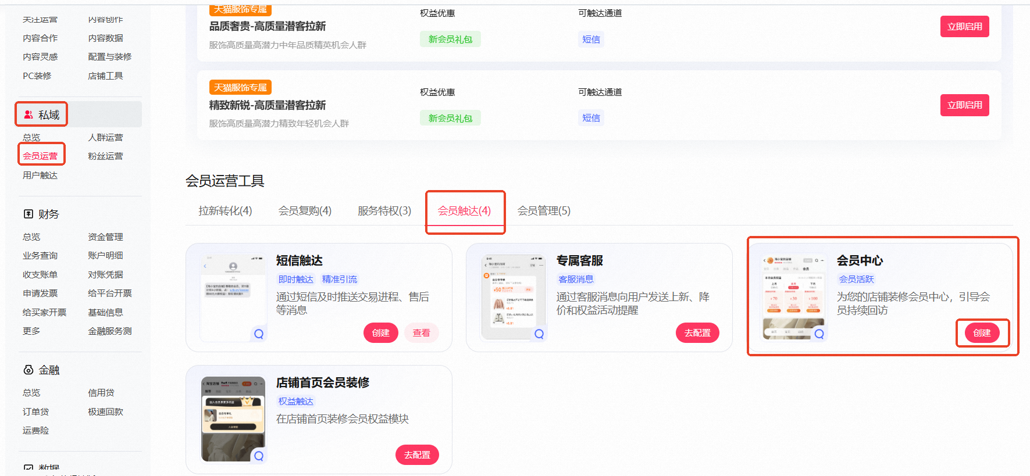Switch to 服务特权(3) tab

pos(384,210)
